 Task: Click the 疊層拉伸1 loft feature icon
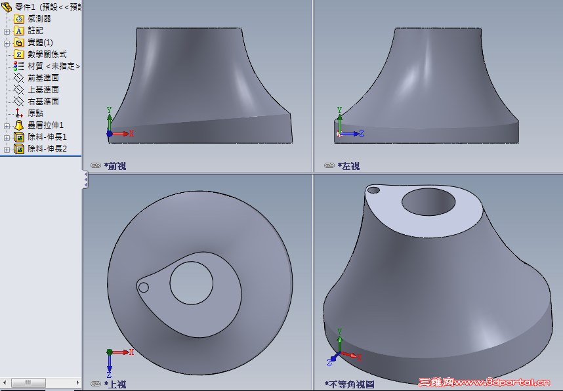pyautogui.click(x=18, y=125)
